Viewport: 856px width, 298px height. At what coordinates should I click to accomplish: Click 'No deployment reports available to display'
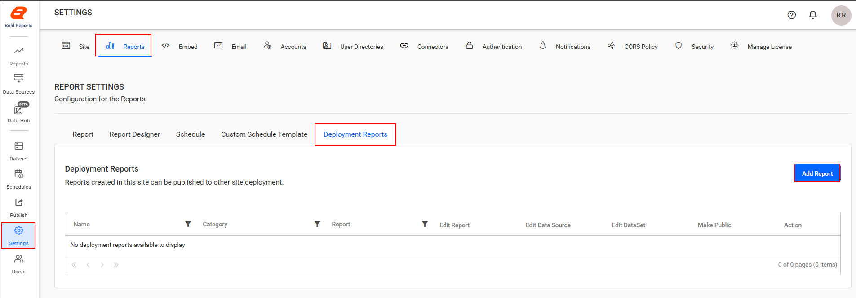tap(128, 245)
